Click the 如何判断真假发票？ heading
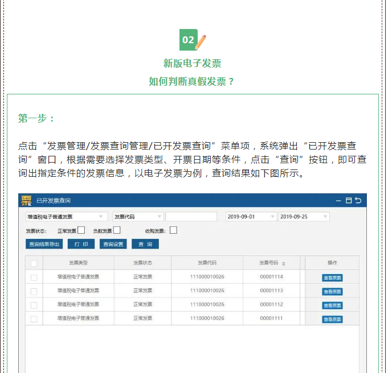The height and width of the screenshot is (373, 388). click(191, 81)
